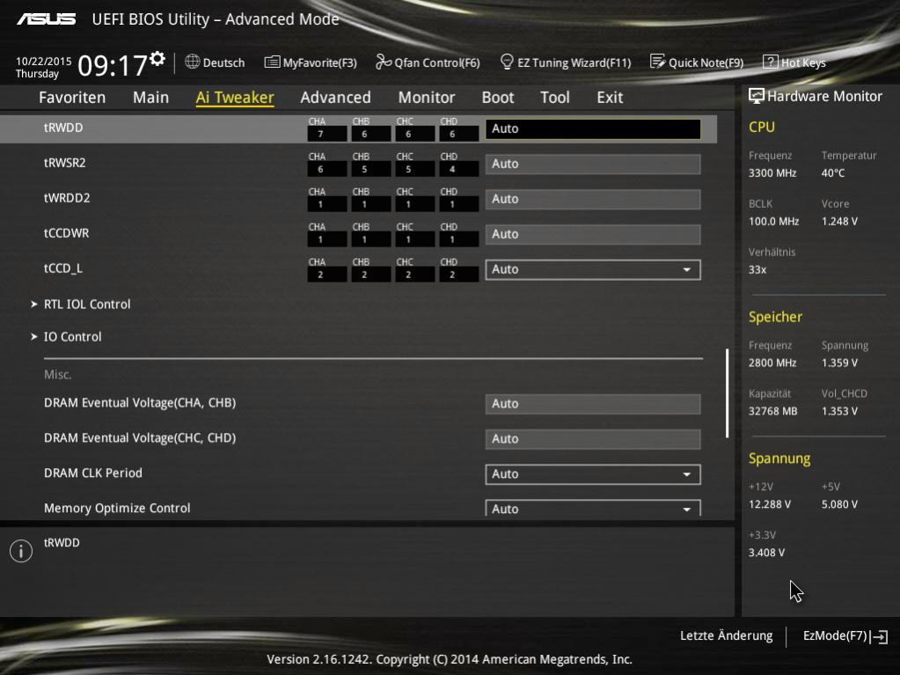
Task: Click the info icon beside tRWDD help
Action: click(x=21, y=551)
